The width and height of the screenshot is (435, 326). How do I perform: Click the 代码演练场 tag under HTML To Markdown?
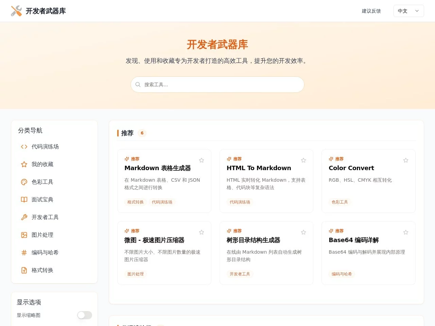click(240, 202)
